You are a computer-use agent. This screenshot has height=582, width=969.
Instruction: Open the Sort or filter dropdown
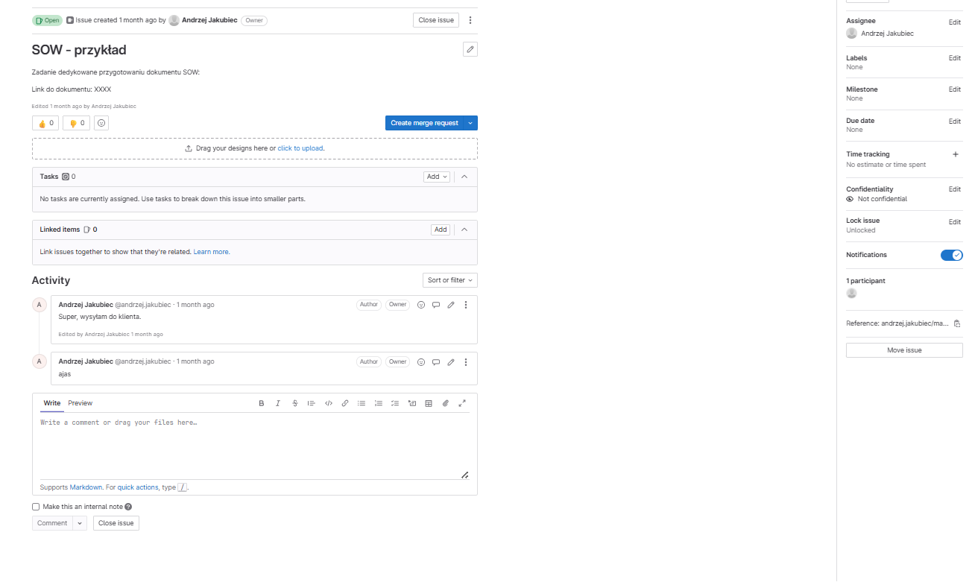coord(449,280)
